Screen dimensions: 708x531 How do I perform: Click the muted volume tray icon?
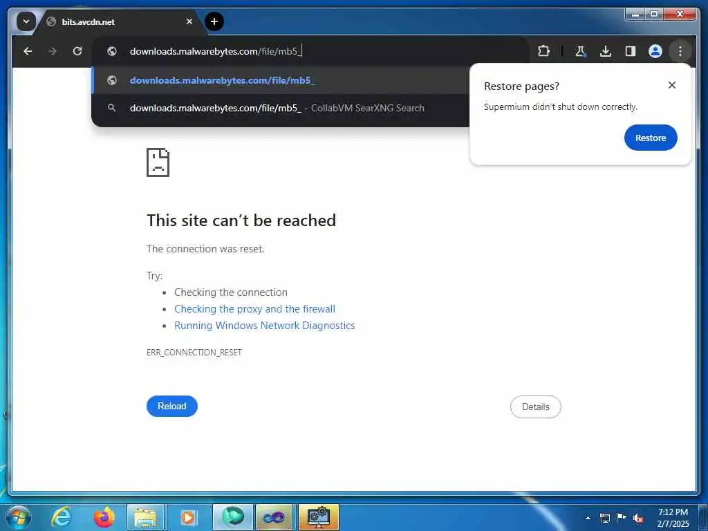638,518
